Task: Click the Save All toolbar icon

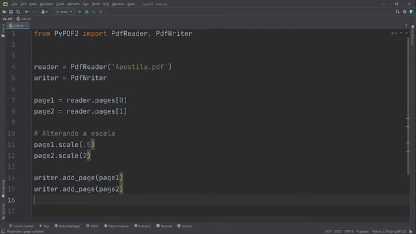Action: tap(11, 12)
